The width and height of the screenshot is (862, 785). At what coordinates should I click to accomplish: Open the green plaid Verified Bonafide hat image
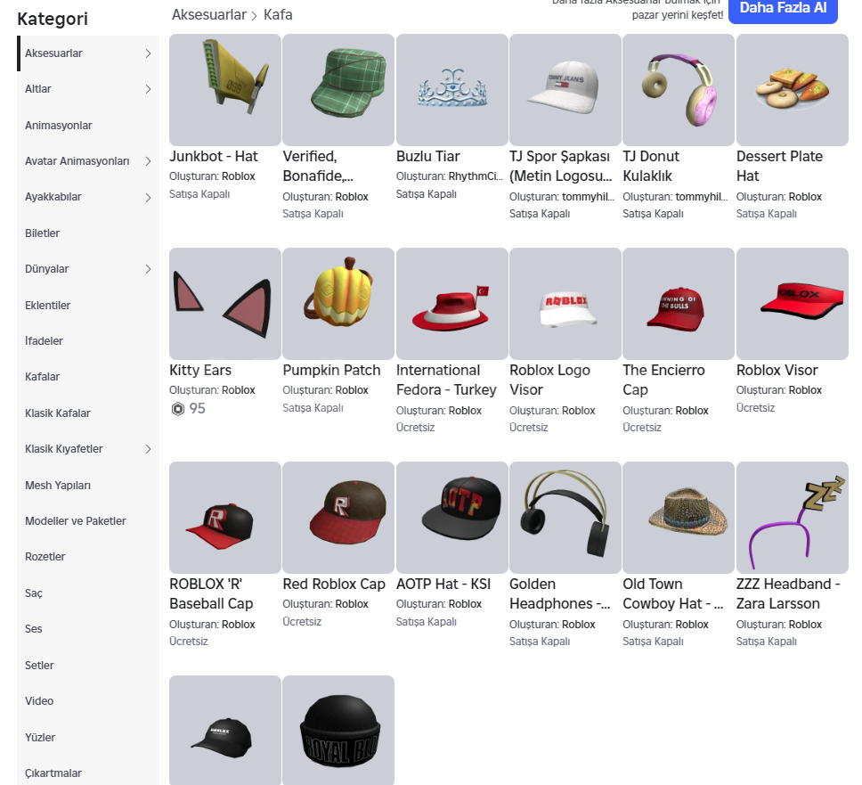[338, 90]
